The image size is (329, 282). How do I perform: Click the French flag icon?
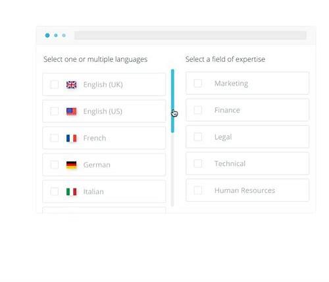pyautogui.click(x=72, y=138)
